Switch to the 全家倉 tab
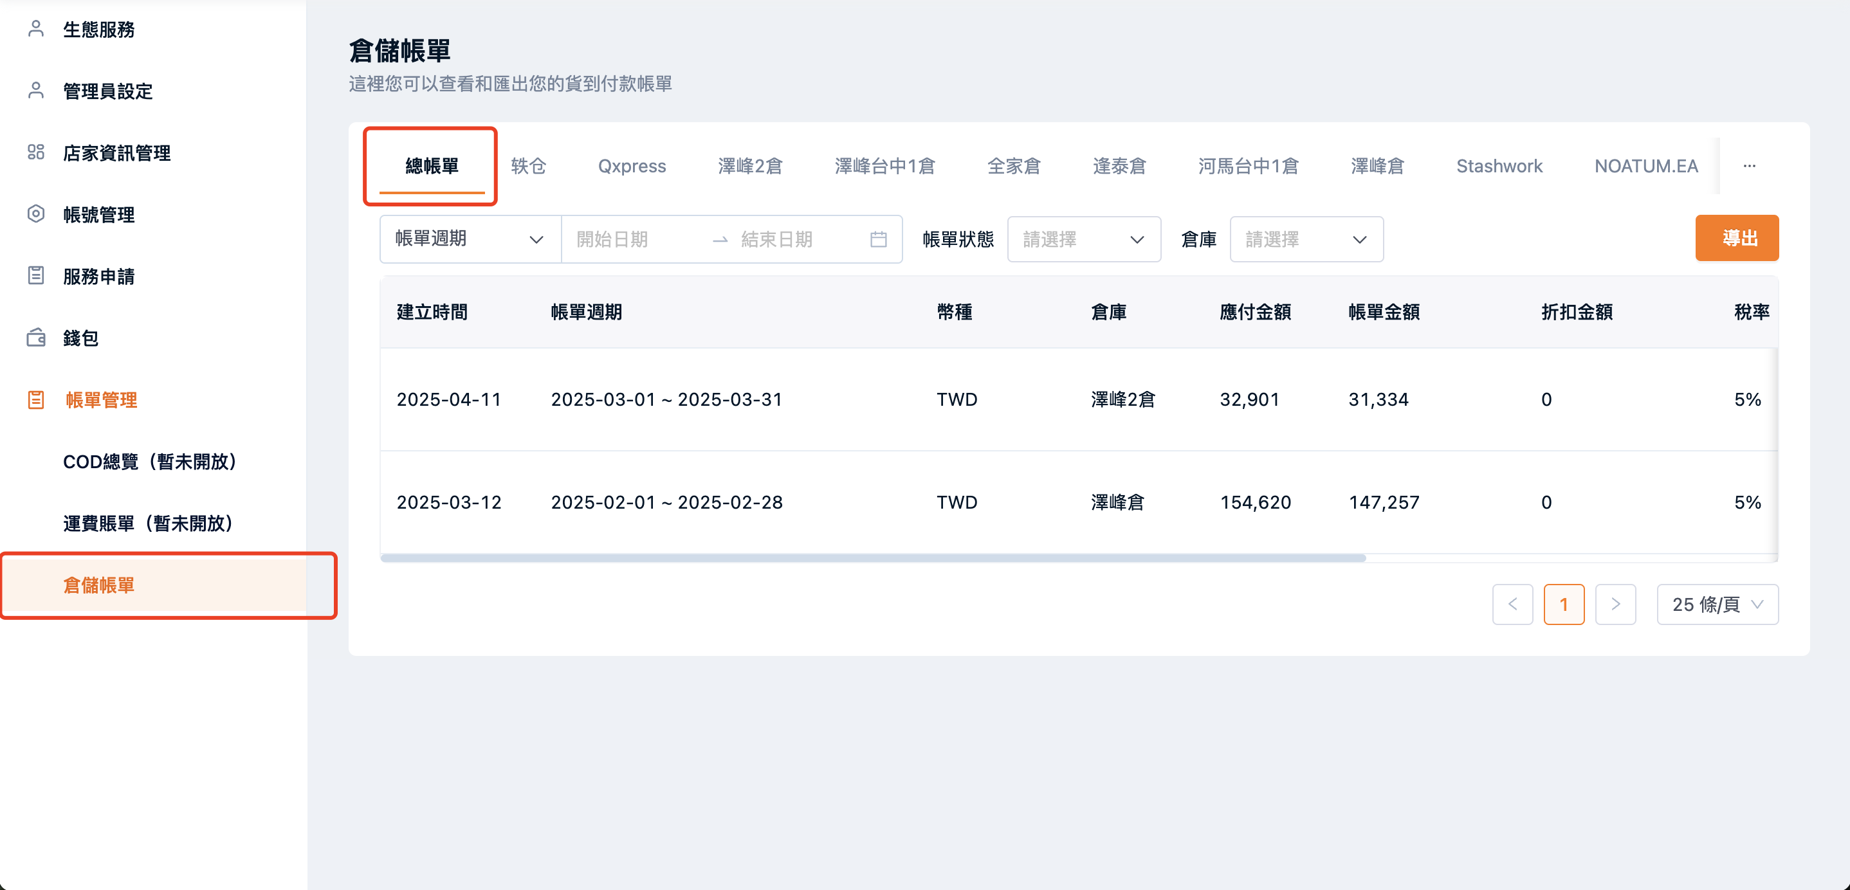 pyautogui.click(x=1013, y=166)
